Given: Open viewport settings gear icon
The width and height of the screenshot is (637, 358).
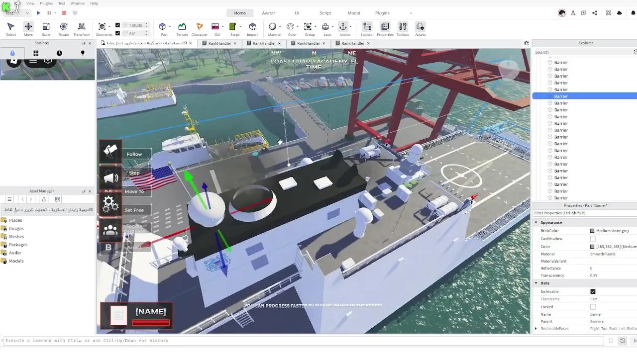Looking at the screenshot, I should 527,43.
